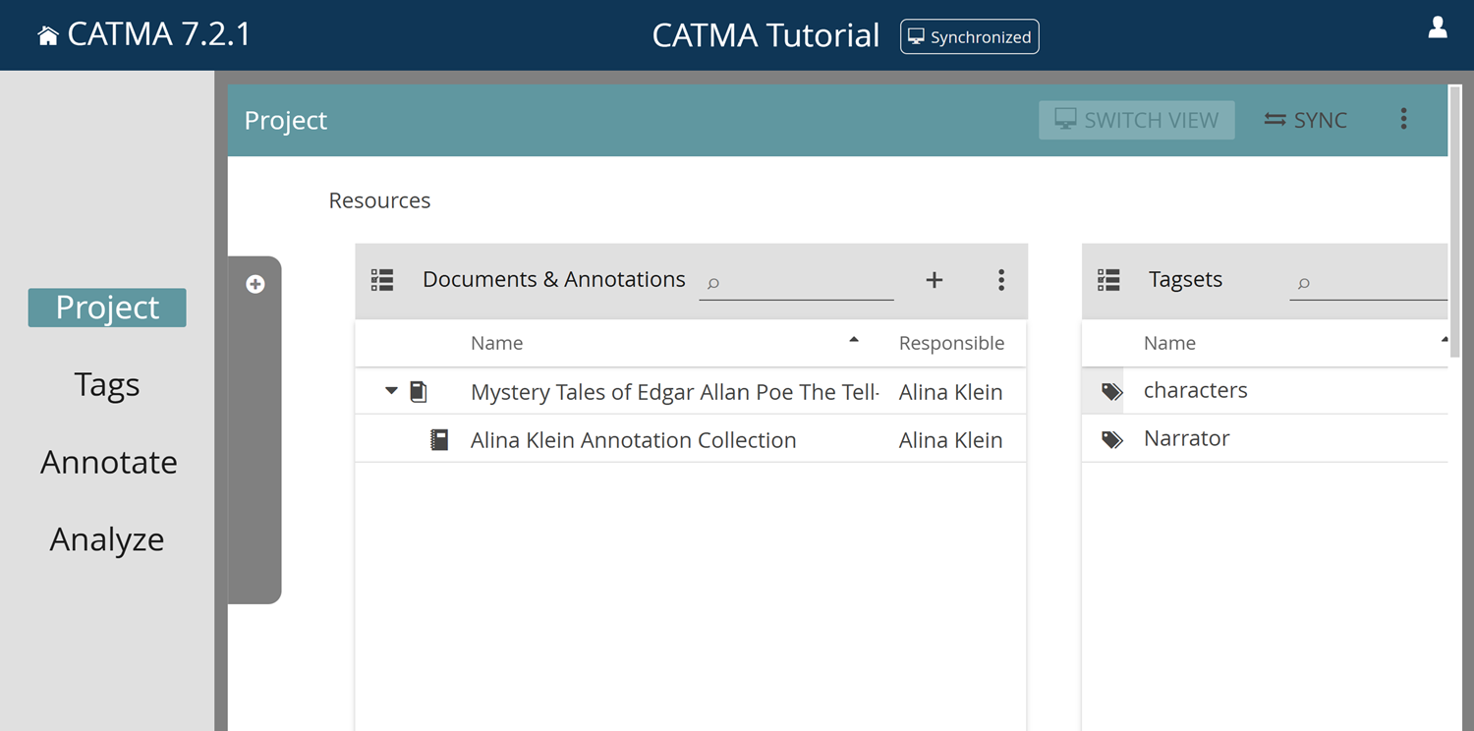This screenshot has height=731, width=1474.
Task: Click the list icon in Documents & Annotations header
Action: (x=382, y=279)
